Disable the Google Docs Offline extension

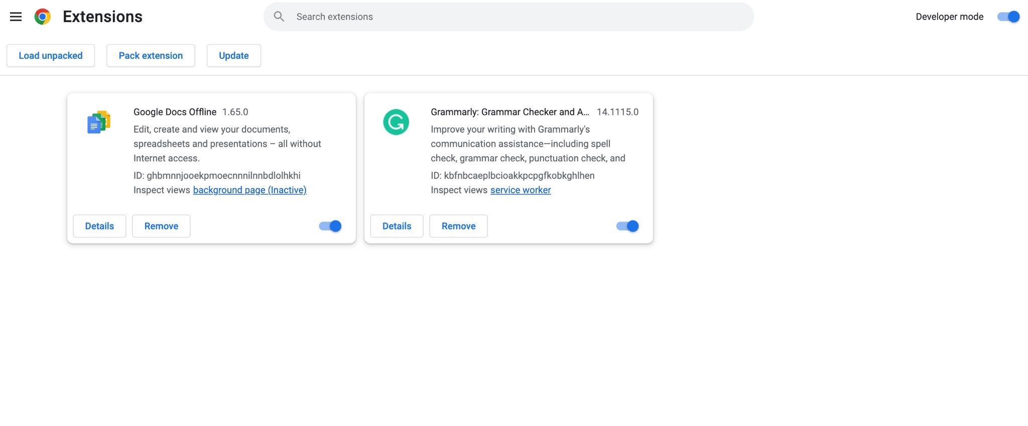tap(330, 226)
